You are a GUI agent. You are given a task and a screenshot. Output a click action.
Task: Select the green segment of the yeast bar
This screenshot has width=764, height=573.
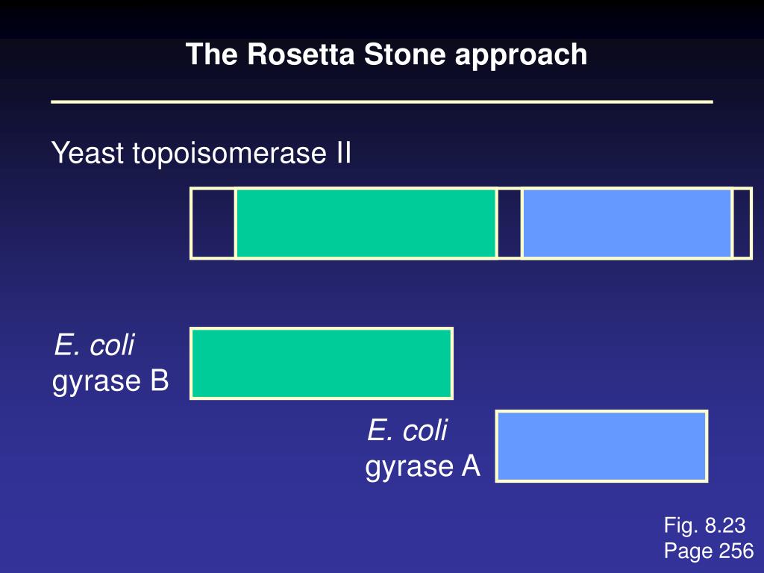tap(366, 223)
